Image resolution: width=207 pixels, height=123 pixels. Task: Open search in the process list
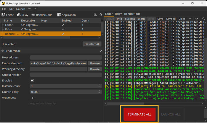[x=101, y=15]
